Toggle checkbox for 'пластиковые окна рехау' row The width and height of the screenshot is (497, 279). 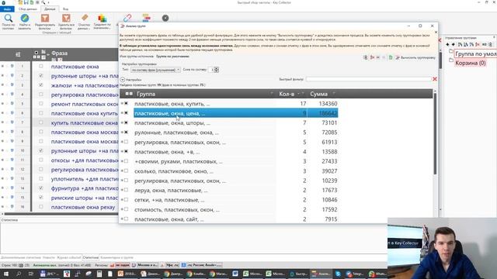tap(41, 207)
